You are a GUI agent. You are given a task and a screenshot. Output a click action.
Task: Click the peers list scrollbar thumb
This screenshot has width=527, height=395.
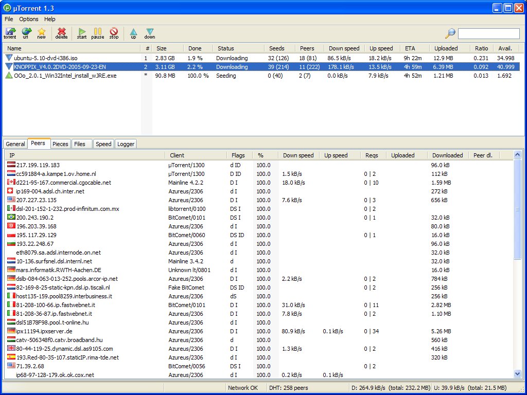(518, 209)
